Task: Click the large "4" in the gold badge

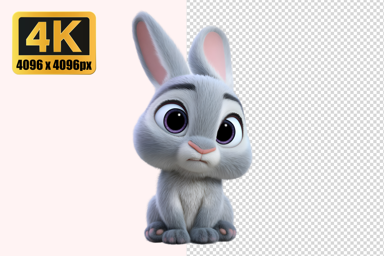Action: click(x=38, y=36)
